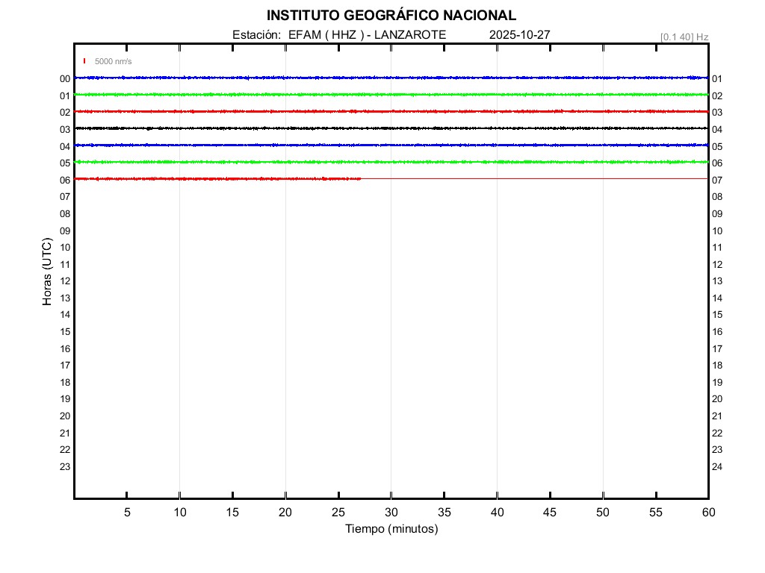Click the red 5000 nm/s scale bar
The image size is (765, 573).
pos(84,61)
